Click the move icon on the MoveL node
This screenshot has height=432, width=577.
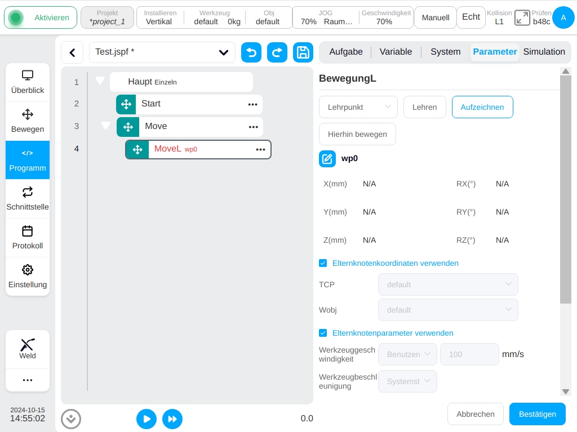point(137,149)
